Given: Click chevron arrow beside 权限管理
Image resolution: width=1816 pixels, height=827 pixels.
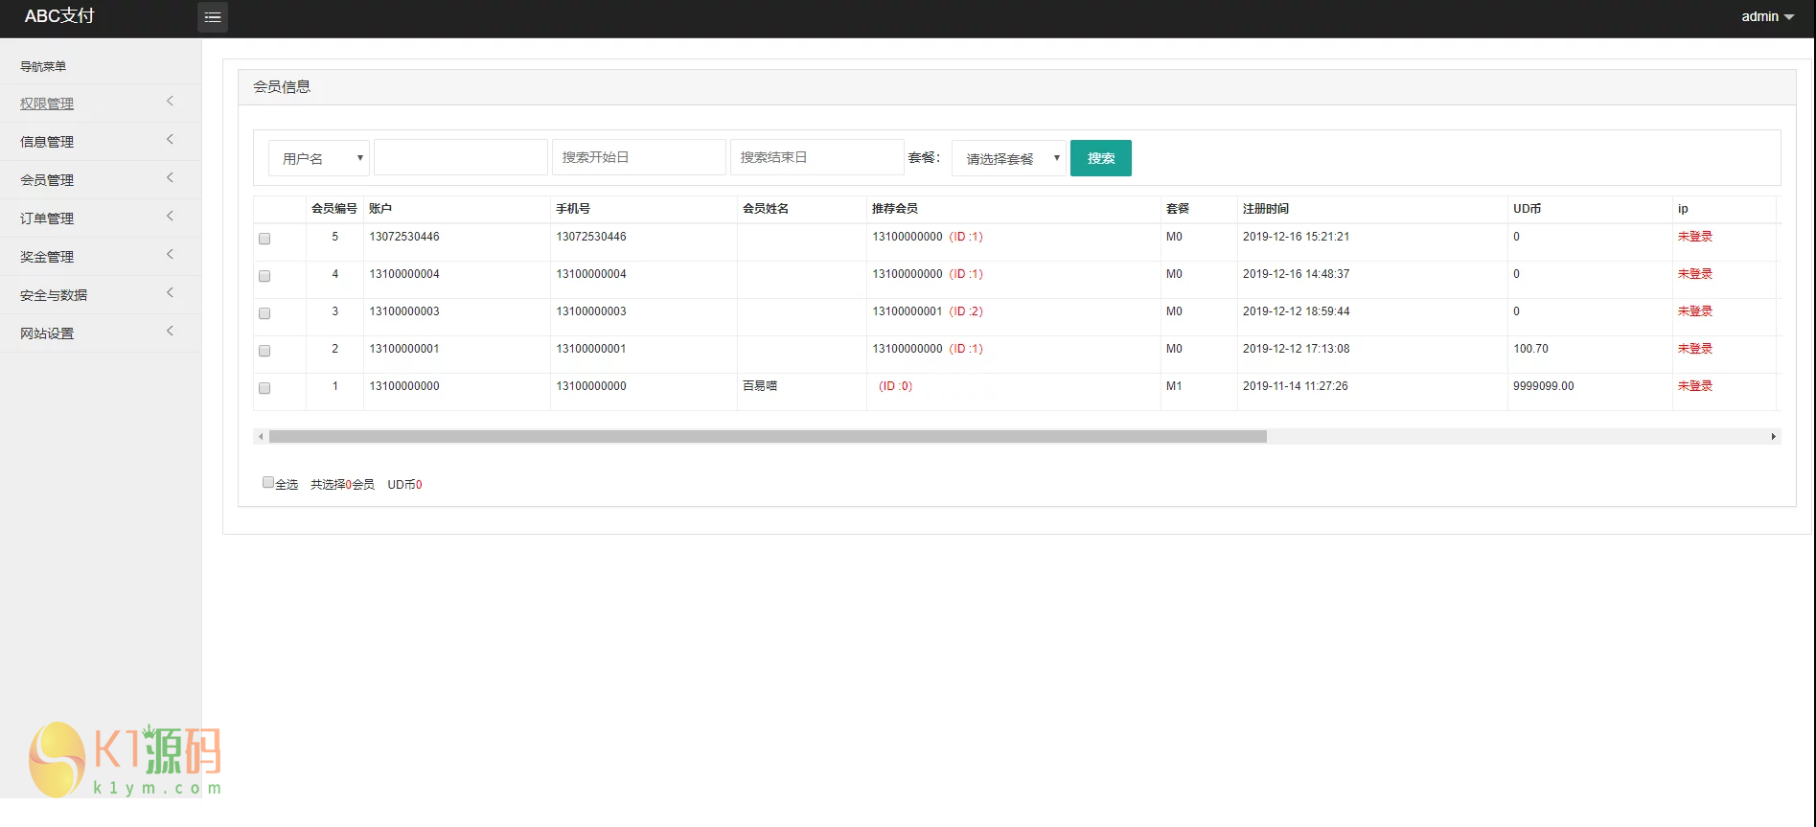Looking at the screenshot, I should click(x=171, y=101).
